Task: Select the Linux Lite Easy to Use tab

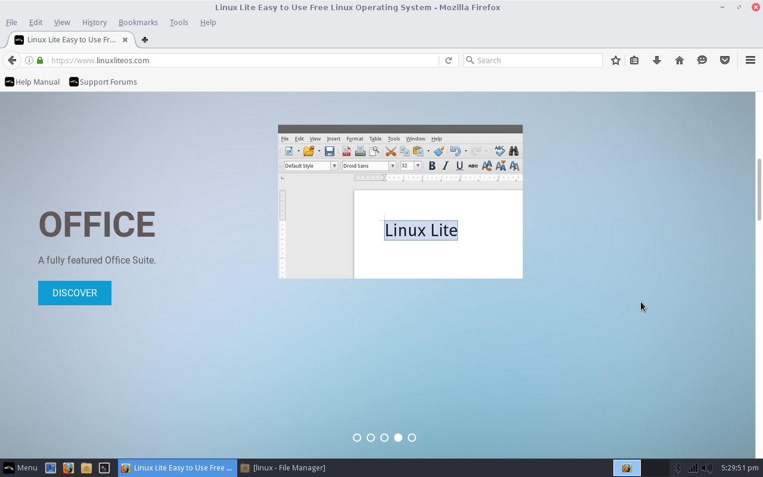Action: (70, 40)
